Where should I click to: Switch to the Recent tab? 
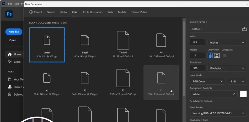(x=36, y=12)
